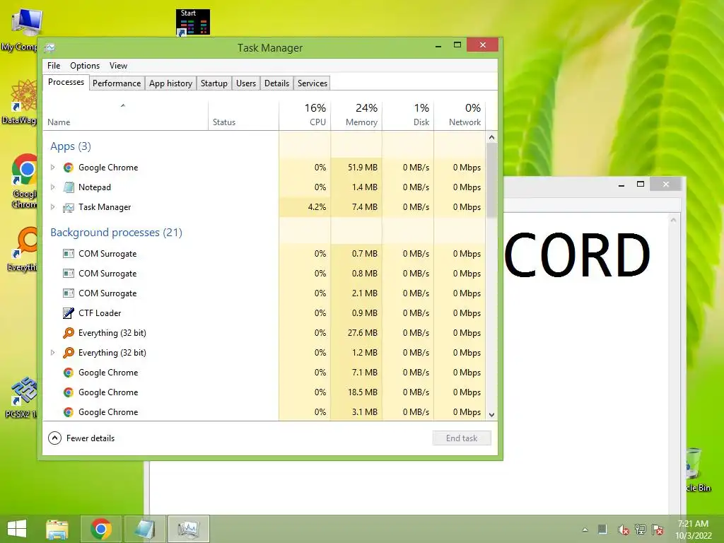Select the COM Surrogate row using 2.1 MB
This screenshot has height=543, width=724.
pyautogui.click(x=264, y=293)
